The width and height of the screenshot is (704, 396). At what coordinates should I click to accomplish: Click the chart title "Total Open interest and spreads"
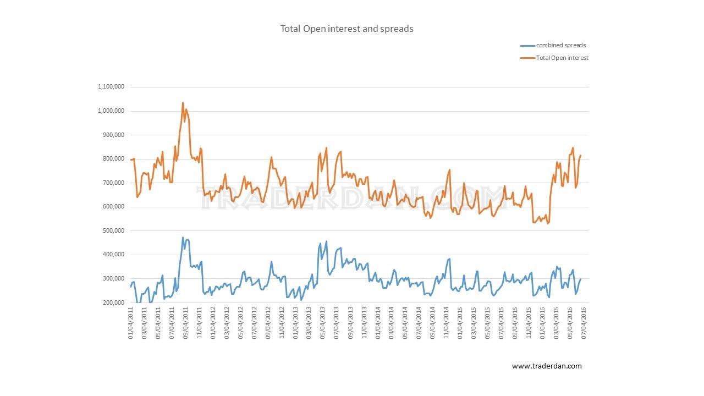[346, 29]
